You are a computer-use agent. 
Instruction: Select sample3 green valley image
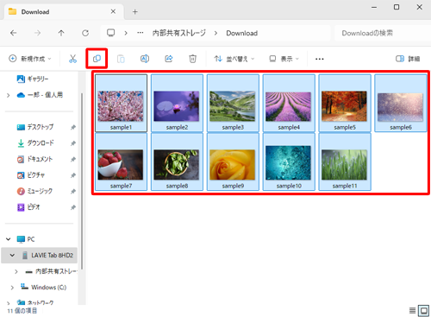tap(233, 103)
